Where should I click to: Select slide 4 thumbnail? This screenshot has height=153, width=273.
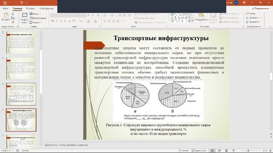tap(21, 68)
